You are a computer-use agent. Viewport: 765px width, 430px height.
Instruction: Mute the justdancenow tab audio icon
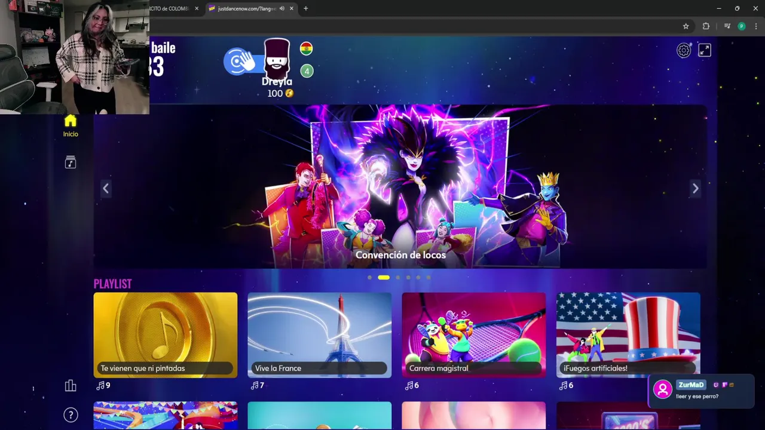point(281,8)
